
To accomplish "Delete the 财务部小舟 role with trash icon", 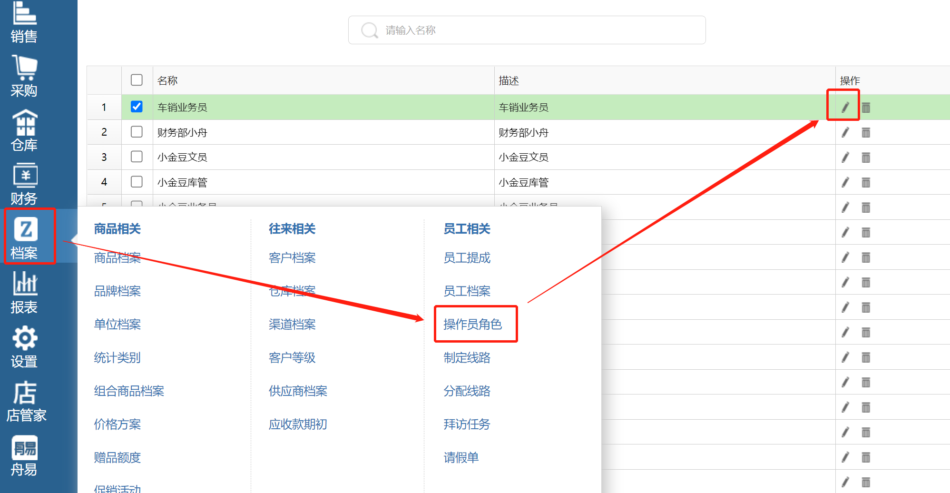I will [866, 132].
